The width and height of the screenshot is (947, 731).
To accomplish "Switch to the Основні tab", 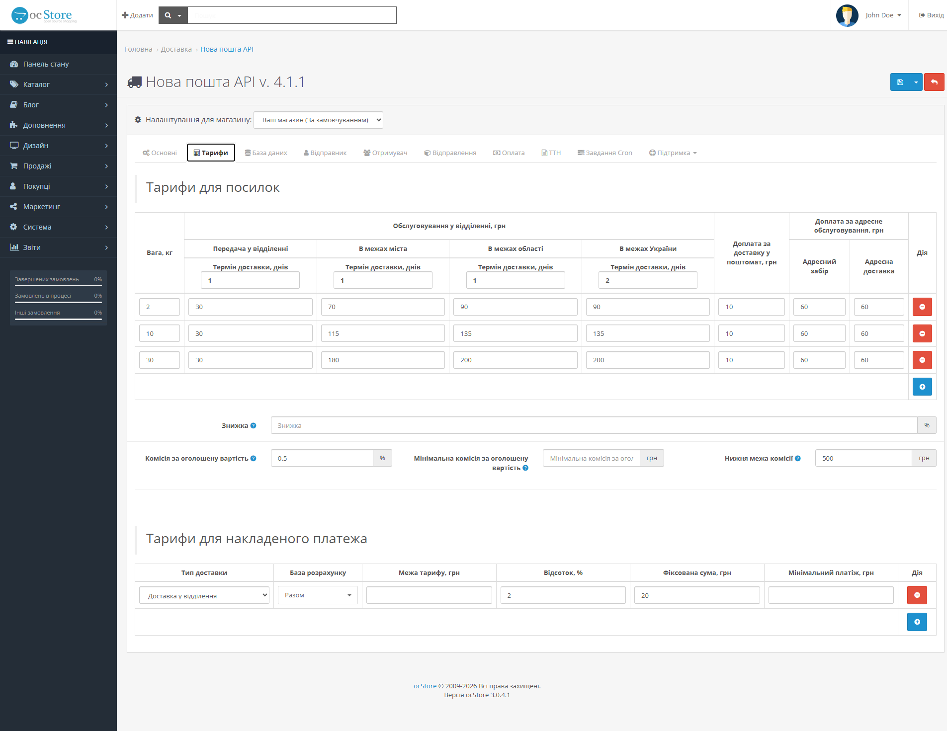I will point(160,153).
